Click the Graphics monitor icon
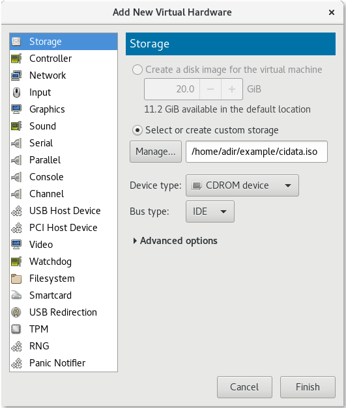This screenshot has height=408, width=346. click(x=16, y=109)
